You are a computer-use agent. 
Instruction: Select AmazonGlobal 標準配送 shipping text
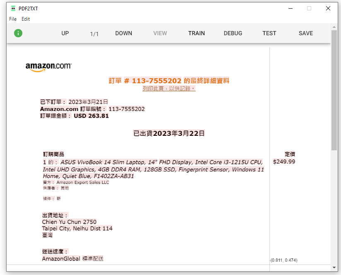pos(73,258)
